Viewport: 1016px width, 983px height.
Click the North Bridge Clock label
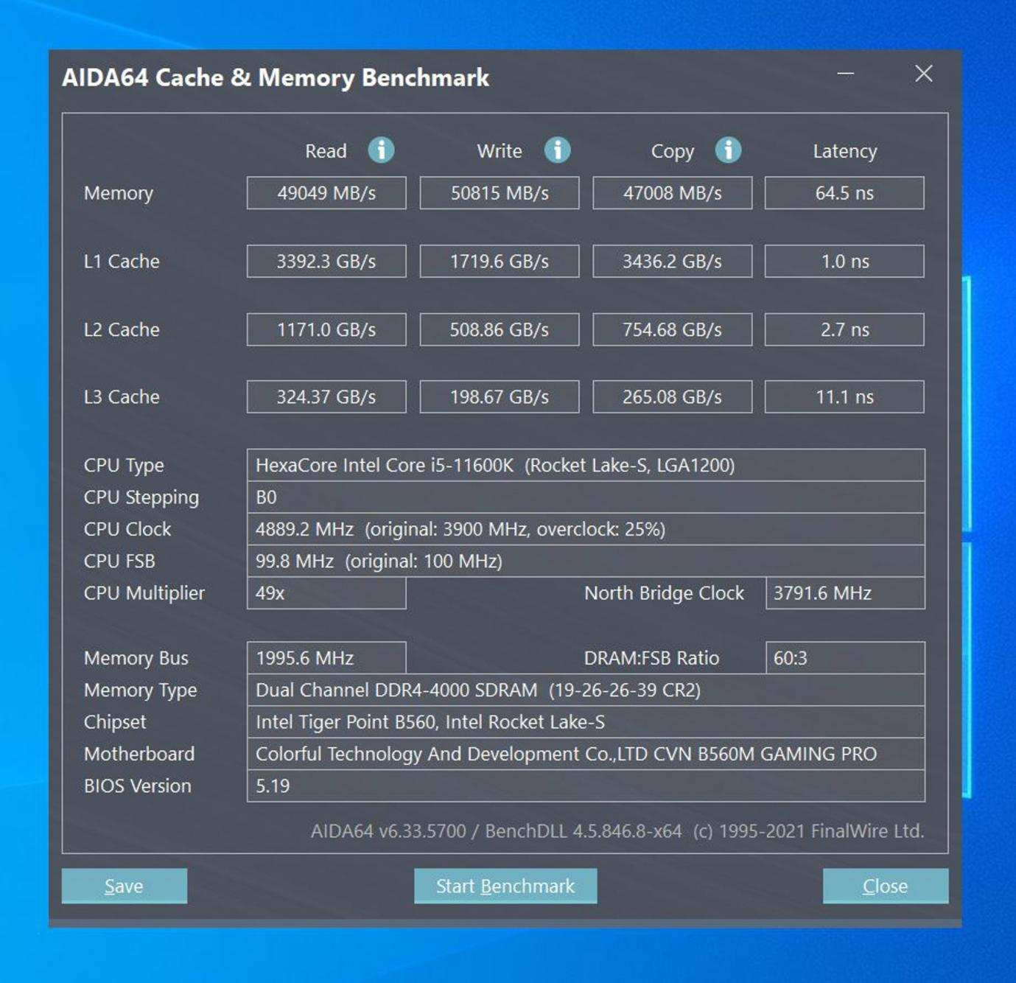tap(665, 594)
